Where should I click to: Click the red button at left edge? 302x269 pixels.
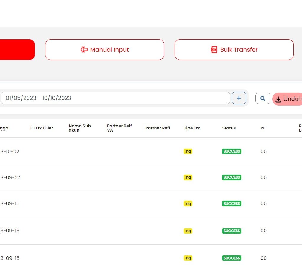click(17, 50)
